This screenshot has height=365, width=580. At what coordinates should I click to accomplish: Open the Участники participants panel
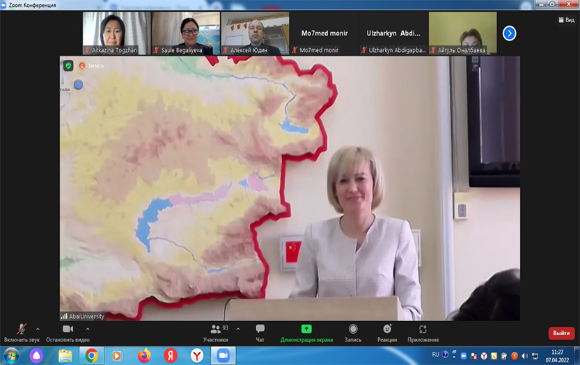coord(215,332)
